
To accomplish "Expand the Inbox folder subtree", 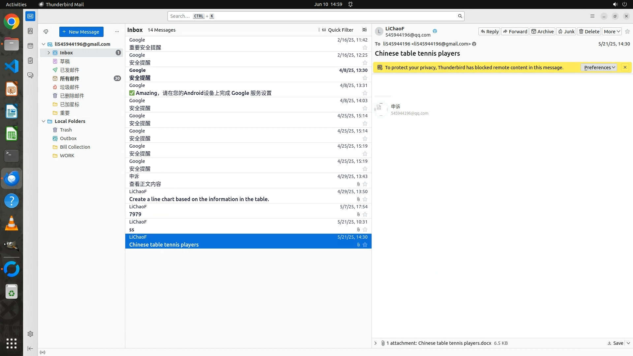I will tap(49, 53).
